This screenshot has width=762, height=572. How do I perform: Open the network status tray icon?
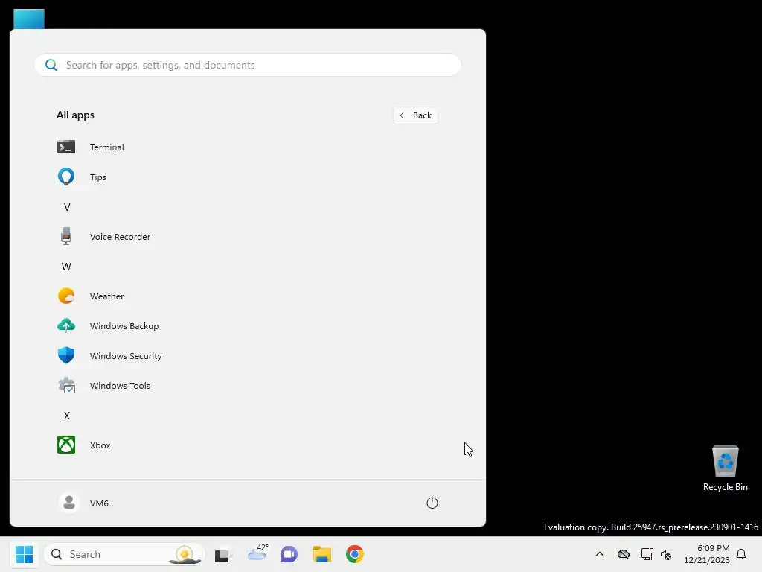pyautogui.click(x=647, y=554)
